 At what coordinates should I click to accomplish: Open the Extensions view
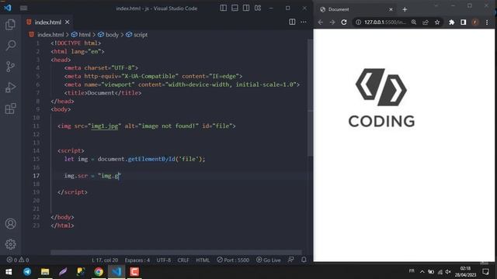(x=10, y=108)
